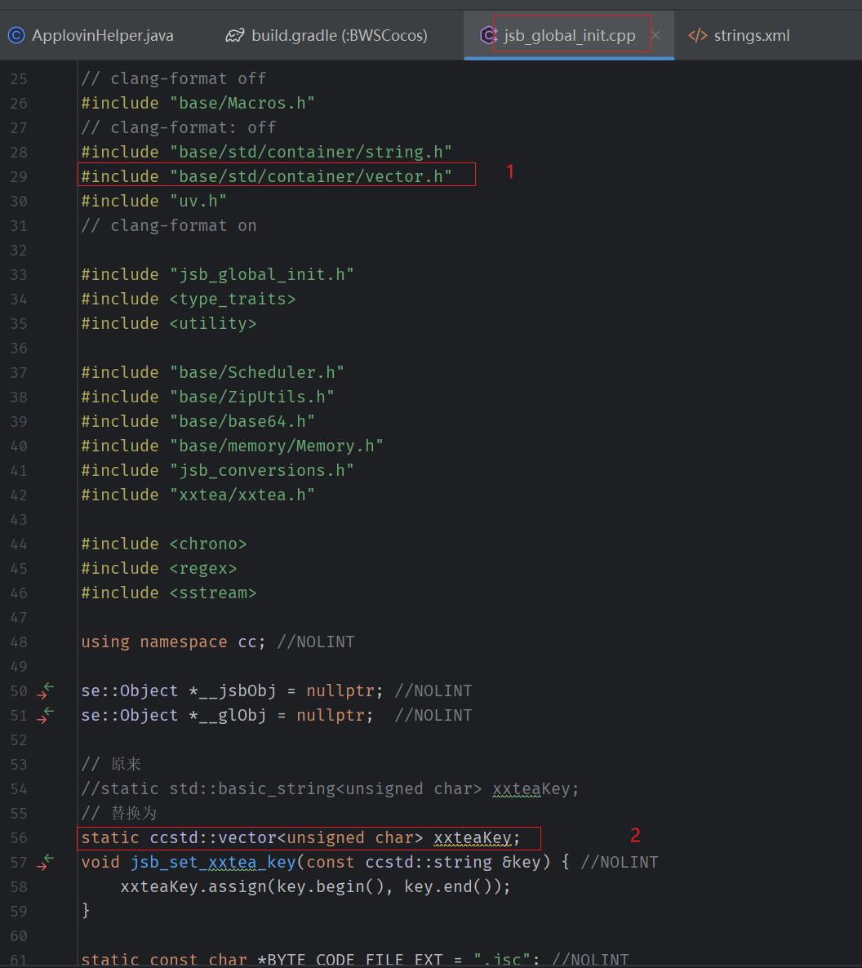The width and height of the screenshot is (862, 968).
Task: Click the "xxtea/xxtea.h" include text
Action: (x=242, y=495)
